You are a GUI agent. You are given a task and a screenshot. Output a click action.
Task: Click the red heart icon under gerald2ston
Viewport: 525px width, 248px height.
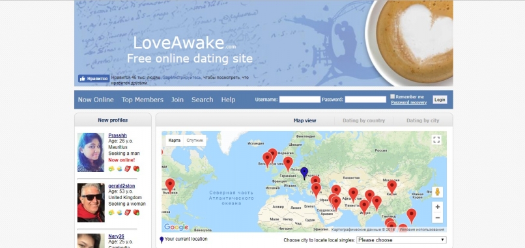coord(136,212)
